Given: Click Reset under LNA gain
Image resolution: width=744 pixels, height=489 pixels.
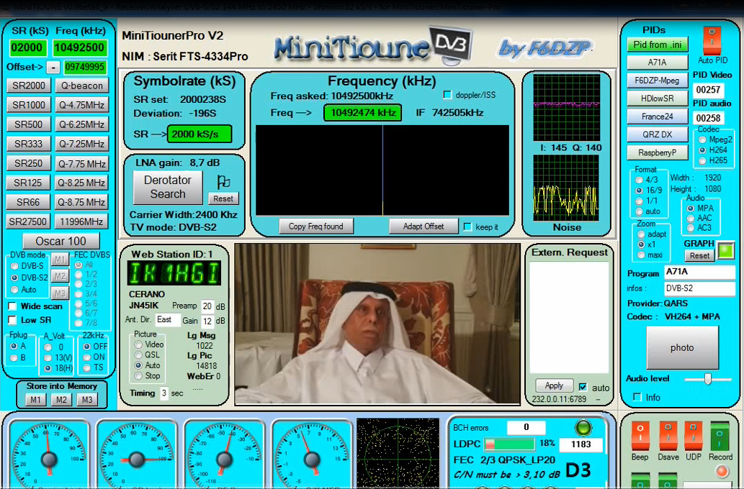Looking at the screenshot, I should click(223, 198).
